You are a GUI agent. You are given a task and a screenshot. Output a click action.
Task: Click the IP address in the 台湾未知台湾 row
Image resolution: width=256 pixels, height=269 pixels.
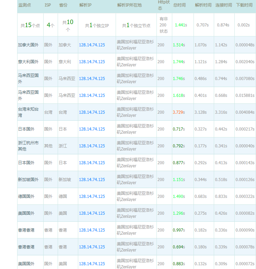pyautogui.click(x=92, y=112)
